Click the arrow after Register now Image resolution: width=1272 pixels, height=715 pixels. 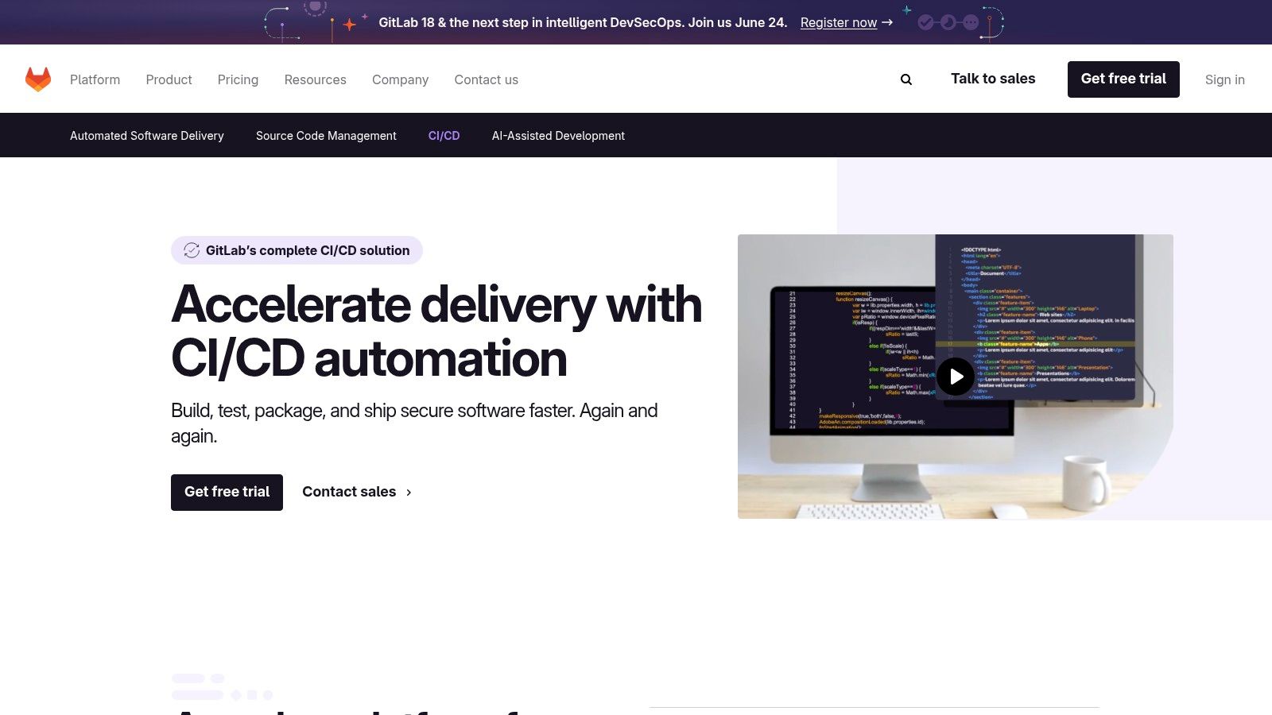[887, 22]
